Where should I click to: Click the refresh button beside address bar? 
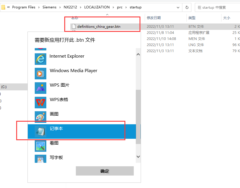coord(187,7)
